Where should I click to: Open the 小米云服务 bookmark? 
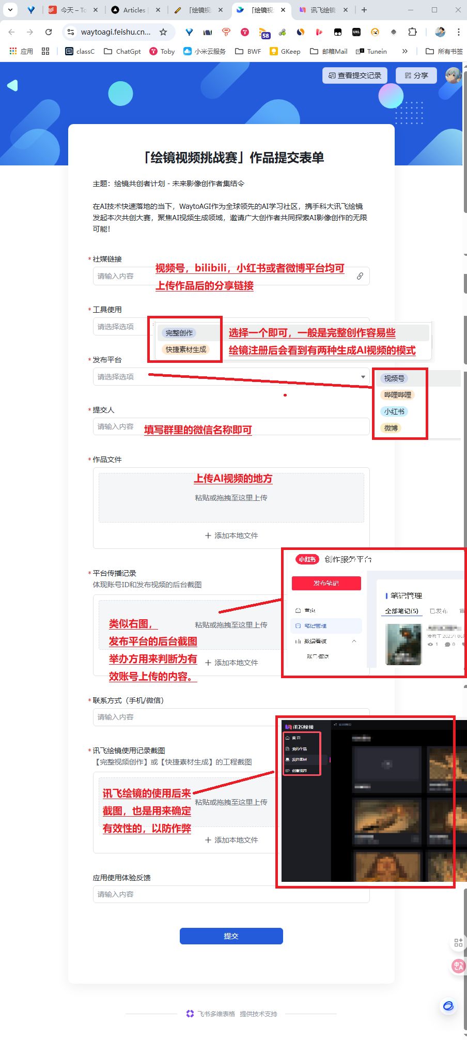(x=205, y=51)
